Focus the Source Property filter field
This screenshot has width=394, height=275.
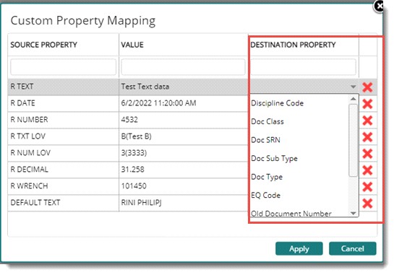64,66
